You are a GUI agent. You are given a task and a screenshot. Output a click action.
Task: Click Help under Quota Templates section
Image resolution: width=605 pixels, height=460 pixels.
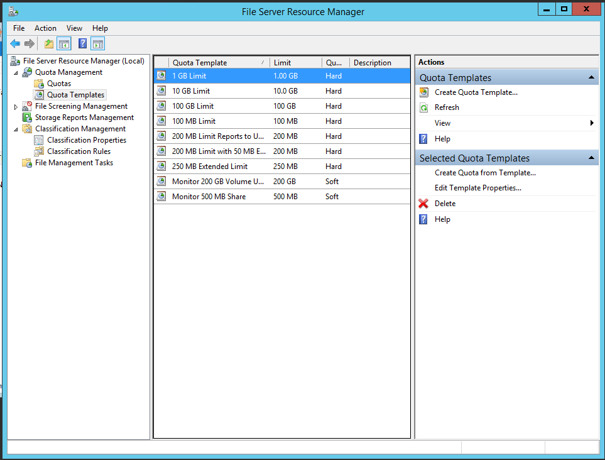tap(442, 139)
